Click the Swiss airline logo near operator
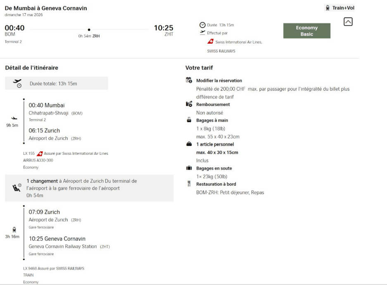 point(211,42)
